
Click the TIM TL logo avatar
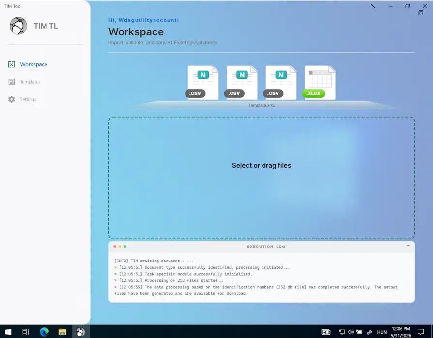point(18,26)
